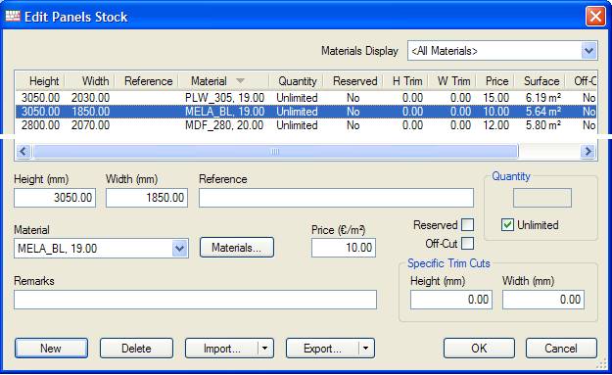This screenshot has width=612, height=375.
Task: Sort the list by Width column header
Action: pyautogui.click(x=90, y=81)
